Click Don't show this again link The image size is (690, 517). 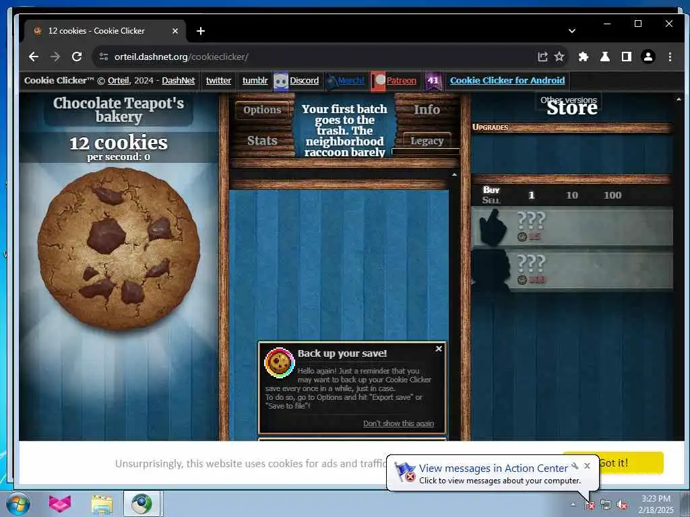(x=398, y=423)
